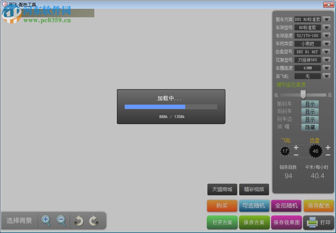The image size is (336, 233).
Task: Click the printer icon to print
Action: pyautogui.click(x=312, y=222)
